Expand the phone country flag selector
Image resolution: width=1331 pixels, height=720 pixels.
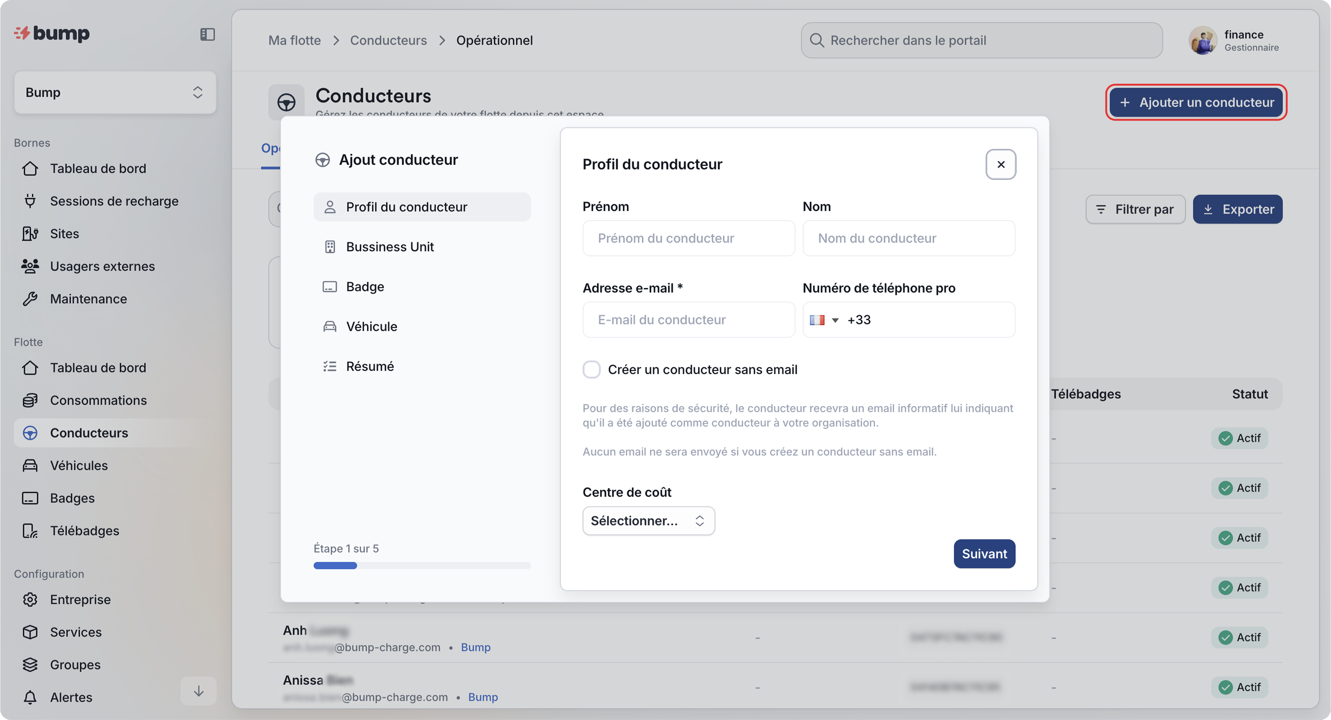(824, 320)
